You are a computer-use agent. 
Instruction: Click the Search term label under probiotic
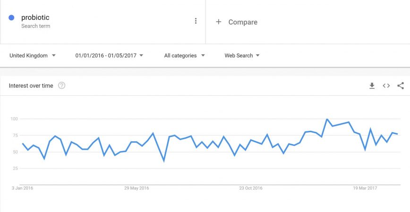tap(35, 26)
